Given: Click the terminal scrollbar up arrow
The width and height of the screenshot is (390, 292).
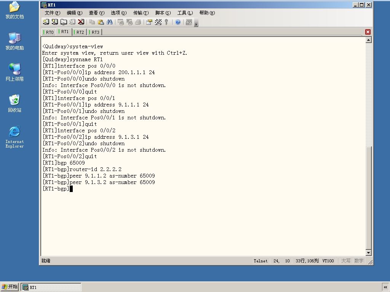Looking at the screenshot, I should click(x=369, y=40).
